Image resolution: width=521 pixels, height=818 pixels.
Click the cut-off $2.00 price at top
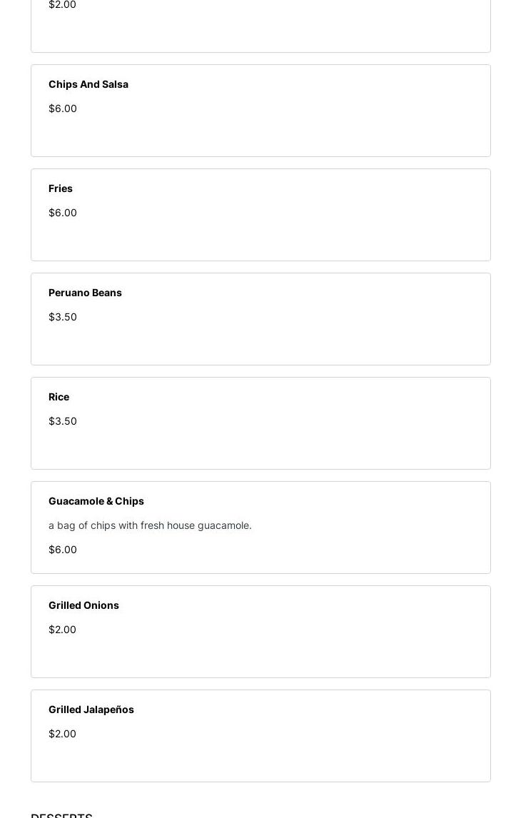pos(62,5)
